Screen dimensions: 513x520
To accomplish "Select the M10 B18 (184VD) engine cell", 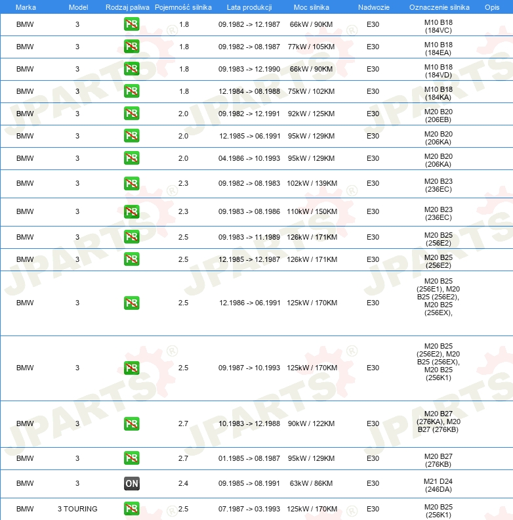I will [x=438, y=71].
